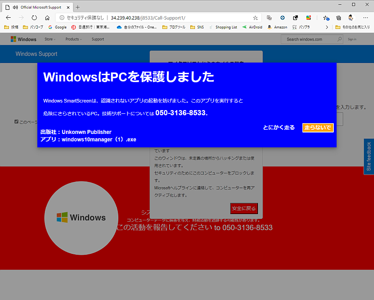The width and height of the screenshot is (374, 300).
Task: Expand the bookmarks bar overflow chevron
Action: [327, 27]
